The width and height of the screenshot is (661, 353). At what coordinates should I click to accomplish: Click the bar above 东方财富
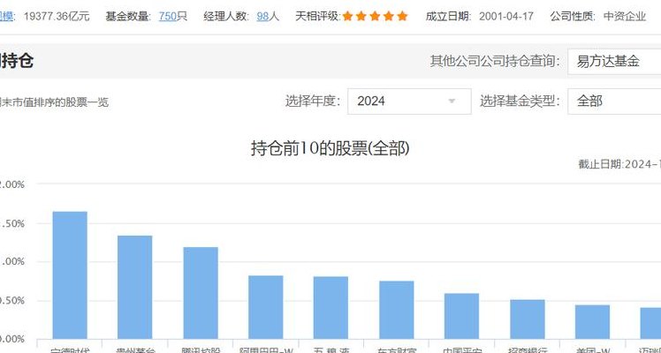coord(396,310)
